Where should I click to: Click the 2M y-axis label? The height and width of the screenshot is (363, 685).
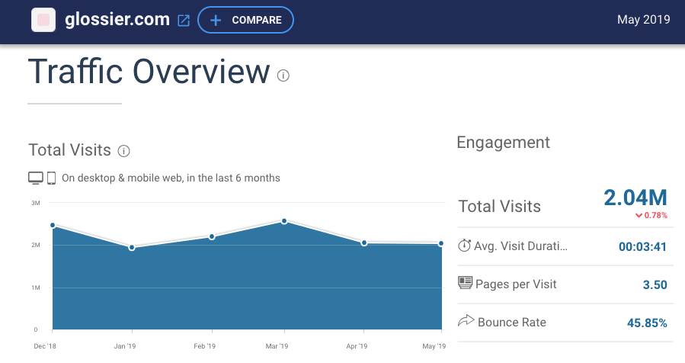pyautogui.click(x=36, y=245)
